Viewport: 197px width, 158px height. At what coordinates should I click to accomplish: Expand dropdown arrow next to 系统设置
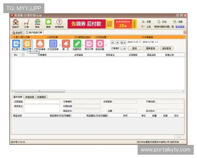106,45
